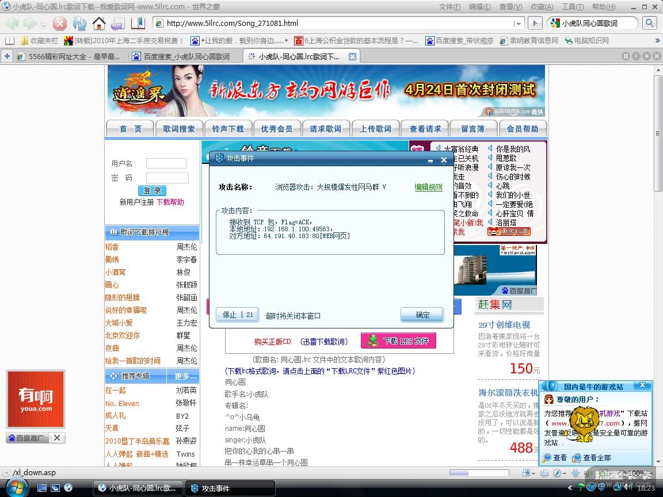The height and width of the screenshot is (497, 663).
Task: Click the 更多铃声 button
Action: pyautogui.click(x=509, y=232)
